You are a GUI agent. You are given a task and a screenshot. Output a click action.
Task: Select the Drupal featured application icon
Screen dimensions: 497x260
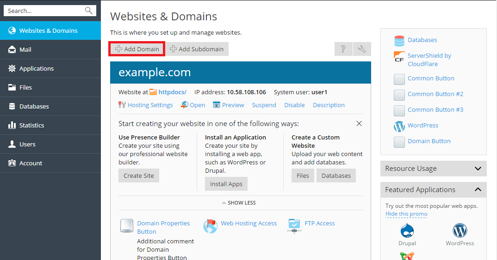tap(407, 230)
